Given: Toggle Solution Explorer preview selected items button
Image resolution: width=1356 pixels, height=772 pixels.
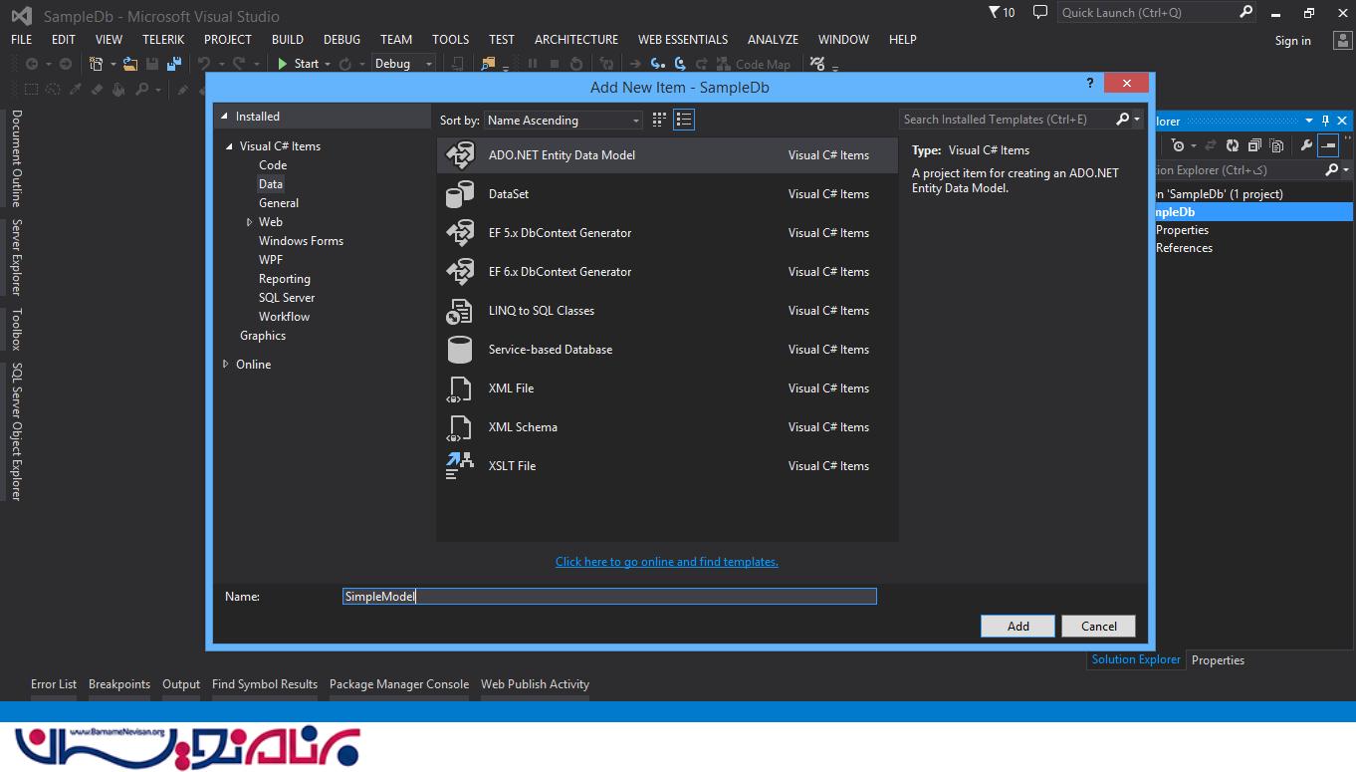Looking at the screenshot, I should [1328, 145].
